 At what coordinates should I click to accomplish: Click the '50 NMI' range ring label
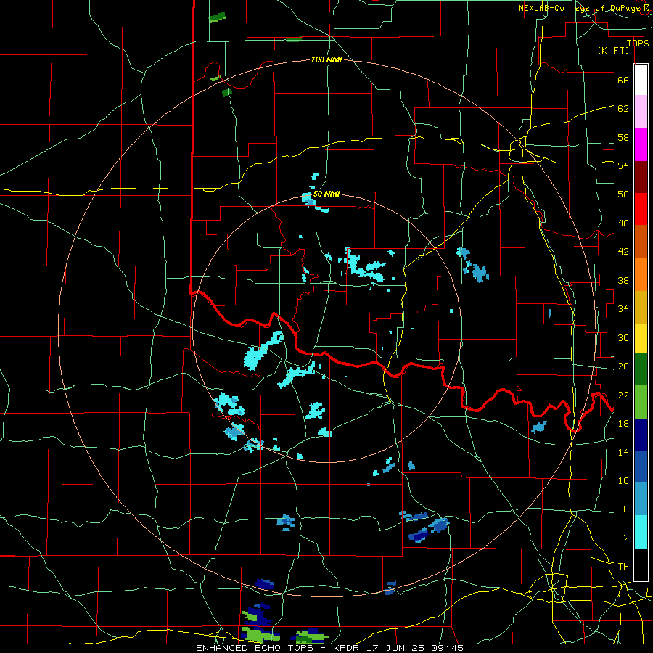326,194
